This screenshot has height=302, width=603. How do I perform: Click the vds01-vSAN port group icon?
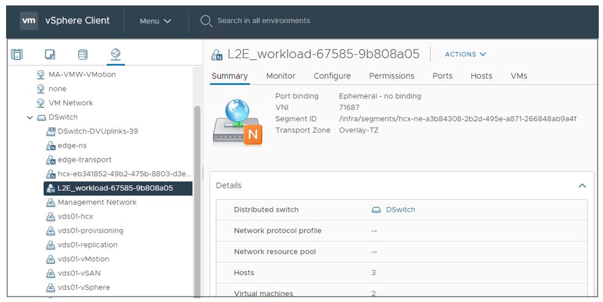pos(51,274)
